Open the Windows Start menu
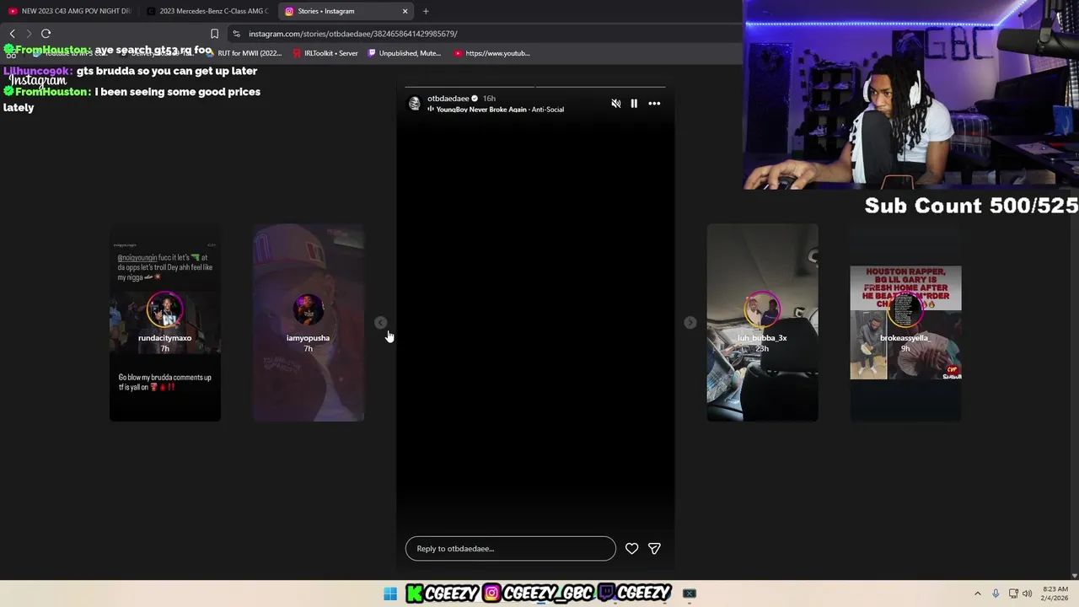Image resolution: width=1079 pixels, height=607 pixels. pyautogui.click(x=390, y=594)
